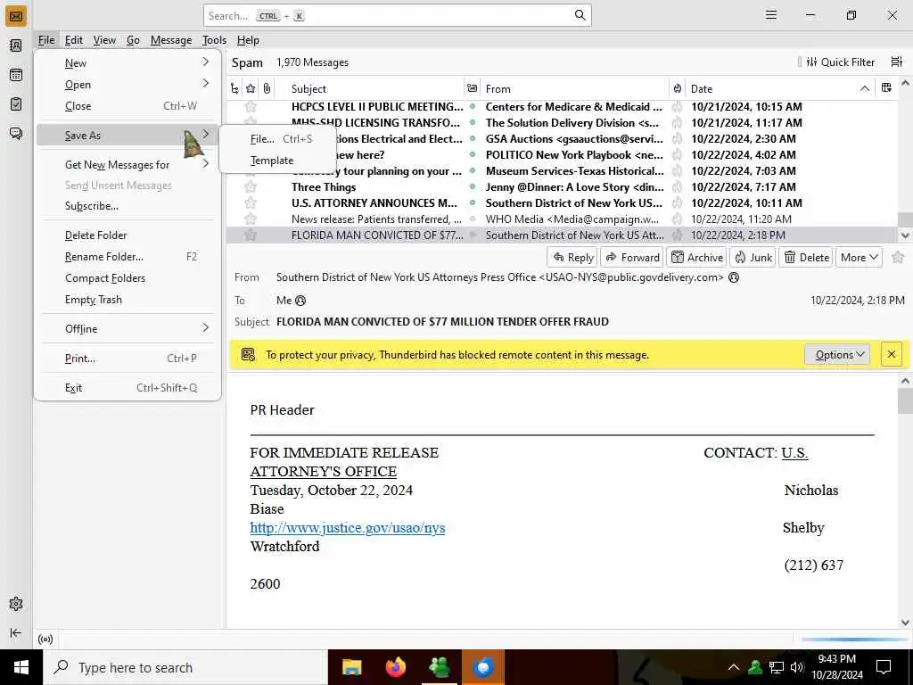The height and width of the screenshot is (685, 913).
Task: Click the contact icon next to sender address
Action: pyautogui.click(x=735, y=277)
